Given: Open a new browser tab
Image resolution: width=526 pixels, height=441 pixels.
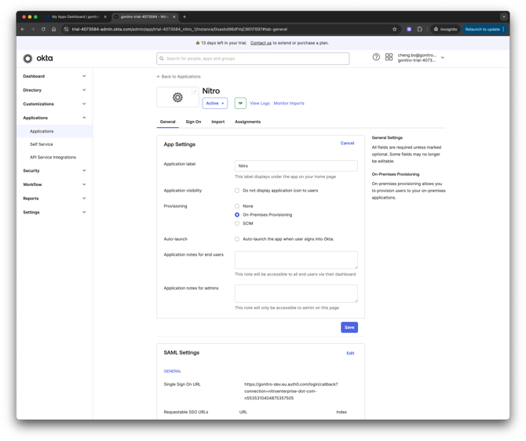Looking at the screenshot, I should click(184, 16).
